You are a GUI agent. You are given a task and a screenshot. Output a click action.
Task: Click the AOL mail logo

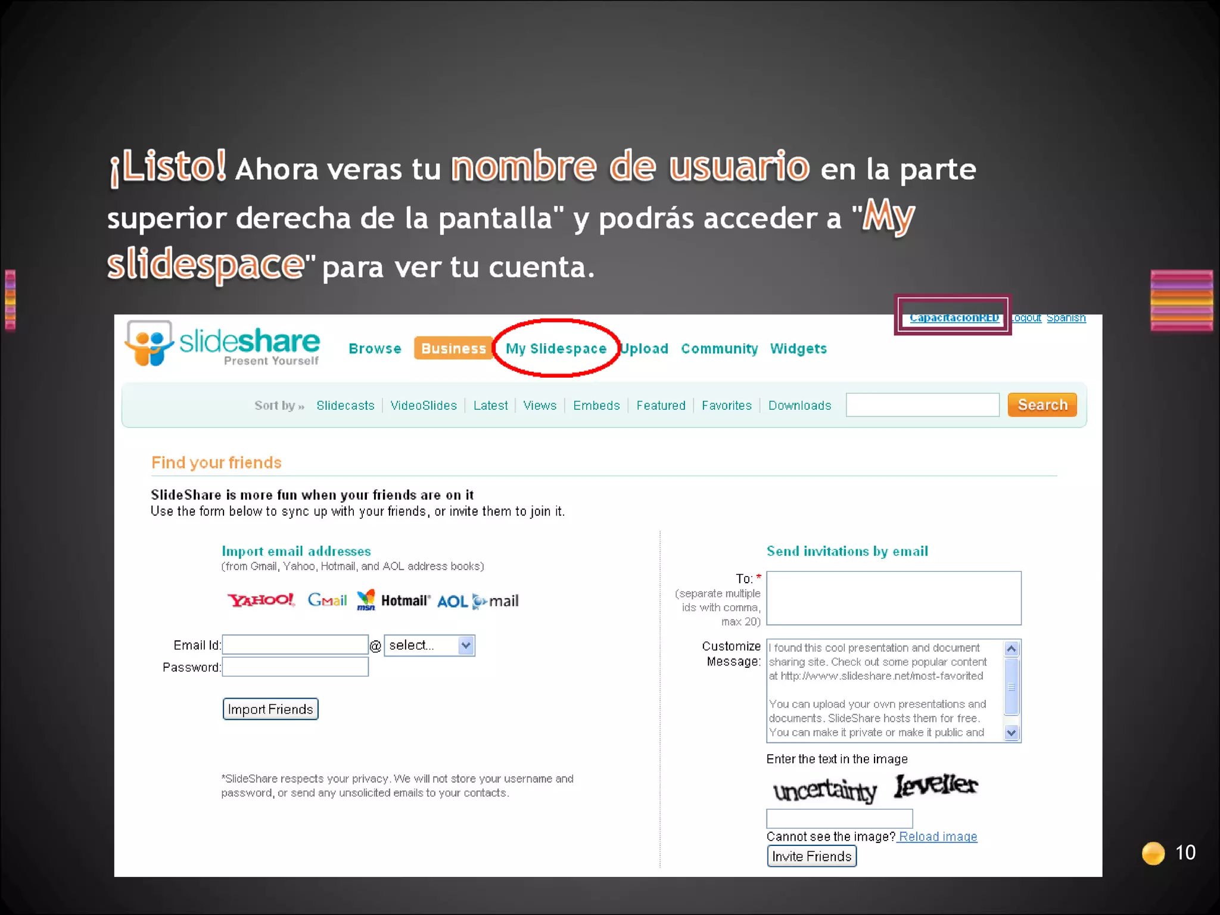(x=478, y=601)
